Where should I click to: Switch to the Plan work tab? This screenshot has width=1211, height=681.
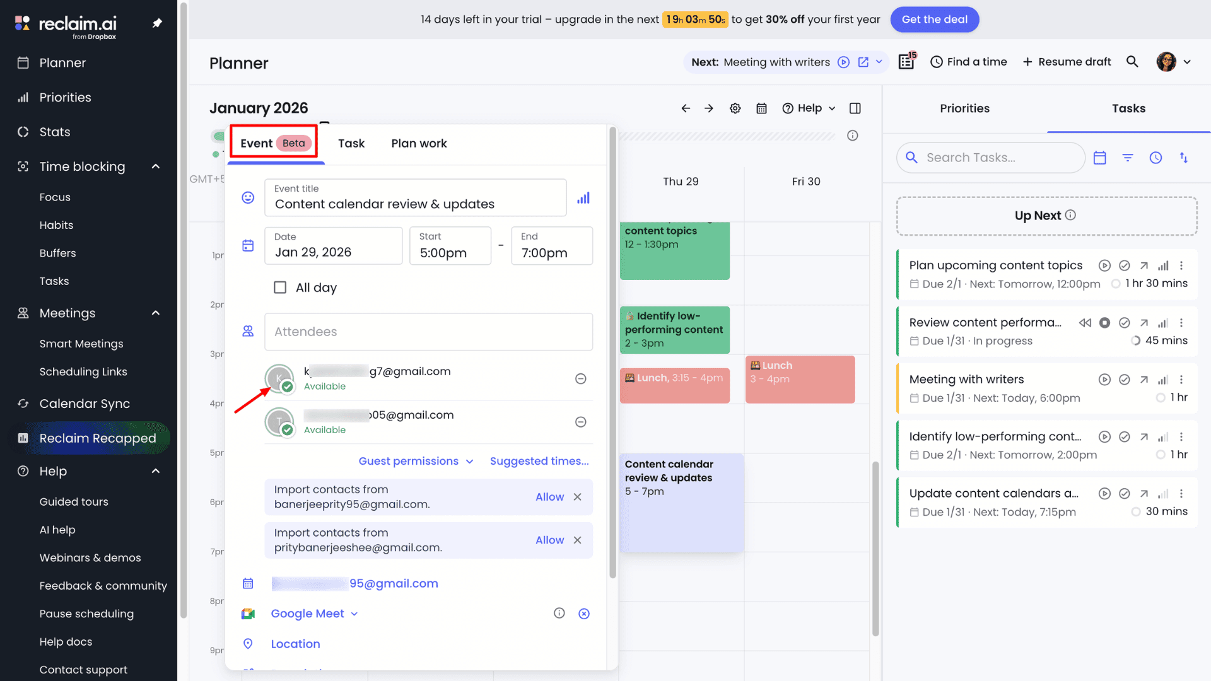click(419, 144)
